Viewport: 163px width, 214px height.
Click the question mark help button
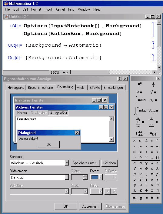120,79
